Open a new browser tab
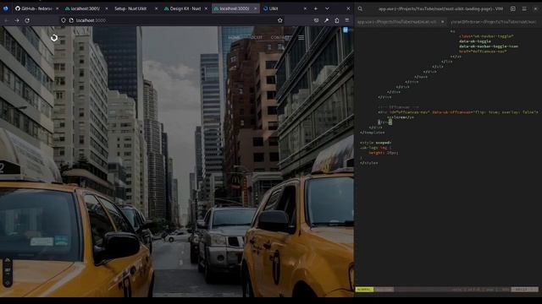The width and height of the screenshot is (542, 304). [x=316, y=8]
